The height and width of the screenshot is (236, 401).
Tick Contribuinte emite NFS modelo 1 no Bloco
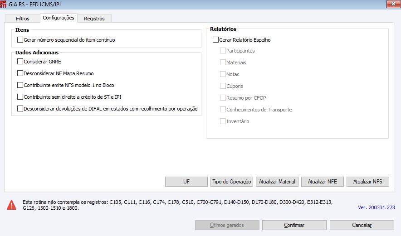[20, 85]
